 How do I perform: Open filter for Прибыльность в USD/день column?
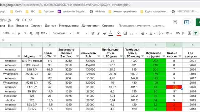[x=121, y=56]
